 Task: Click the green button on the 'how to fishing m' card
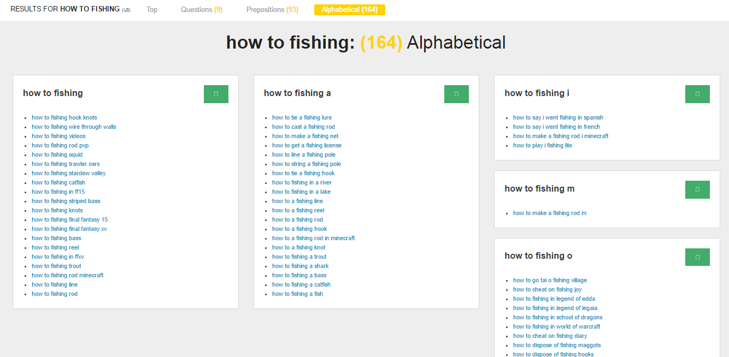(697, 189)
